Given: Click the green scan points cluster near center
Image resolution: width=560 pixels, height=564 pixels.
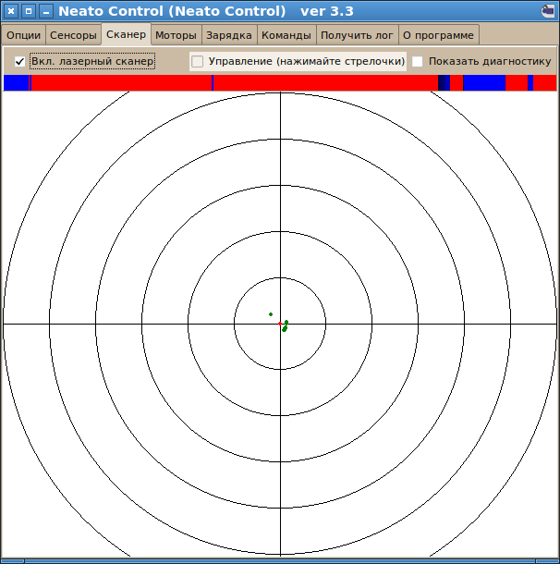Looking at the screenshot, I should click(285, 326).
